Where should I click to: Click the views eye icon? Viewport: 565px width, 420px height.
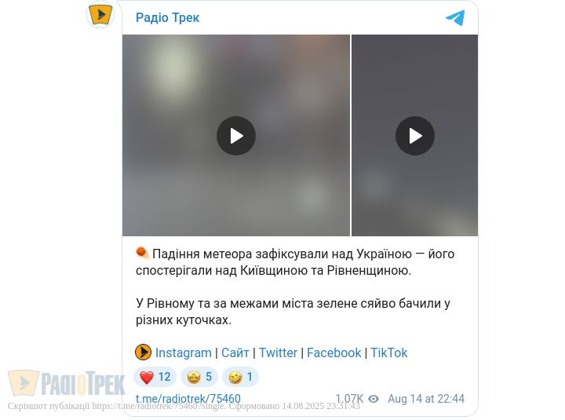pyautogui.click(x=374, y=399)
